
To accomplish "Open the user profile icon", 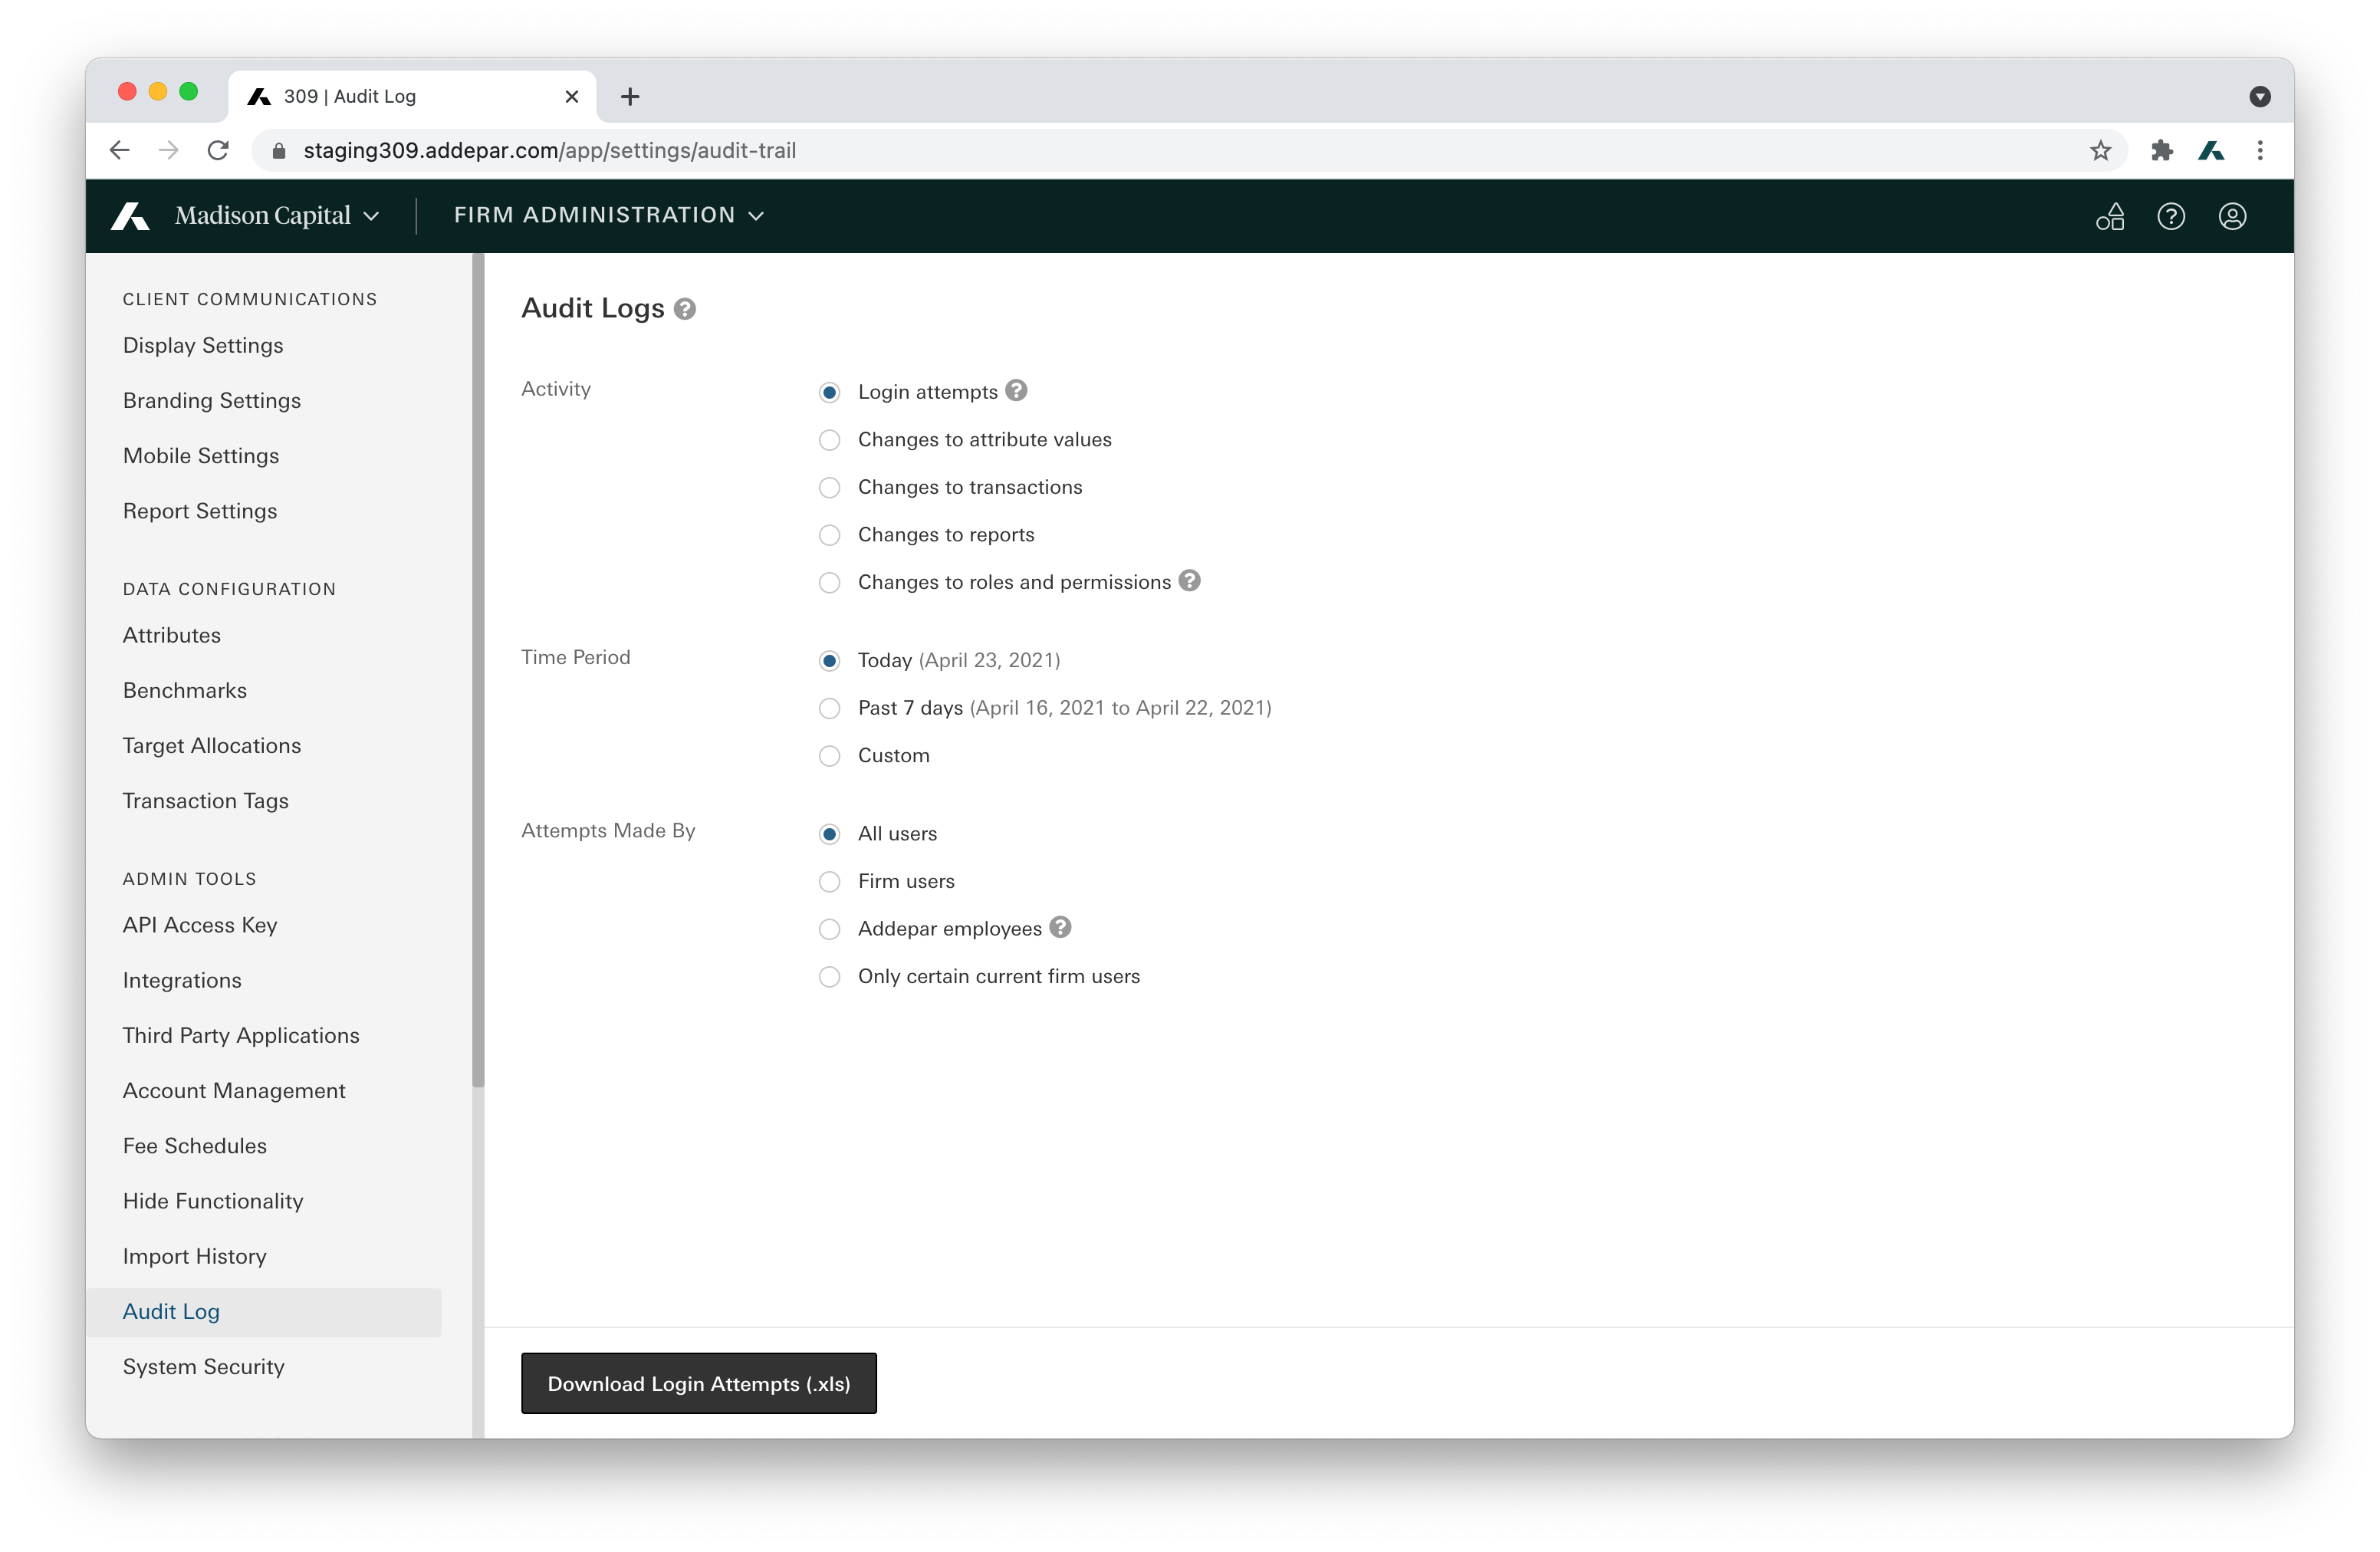I will point(2232,217).
